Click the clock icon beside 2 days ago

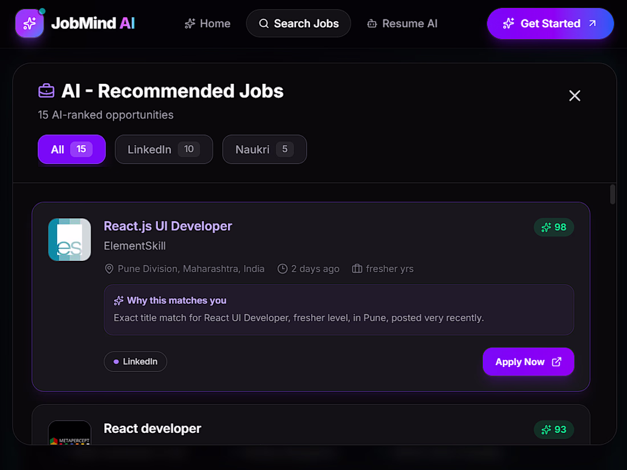tap(282, 269)
